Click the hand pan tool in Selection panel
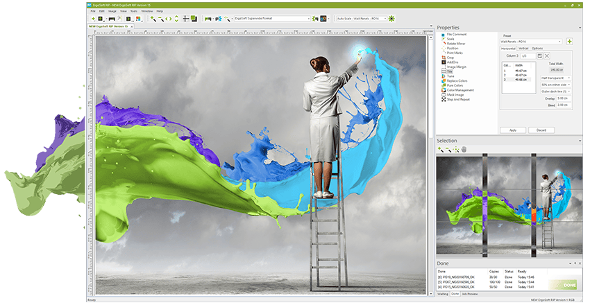 click(x=464, y=150)
